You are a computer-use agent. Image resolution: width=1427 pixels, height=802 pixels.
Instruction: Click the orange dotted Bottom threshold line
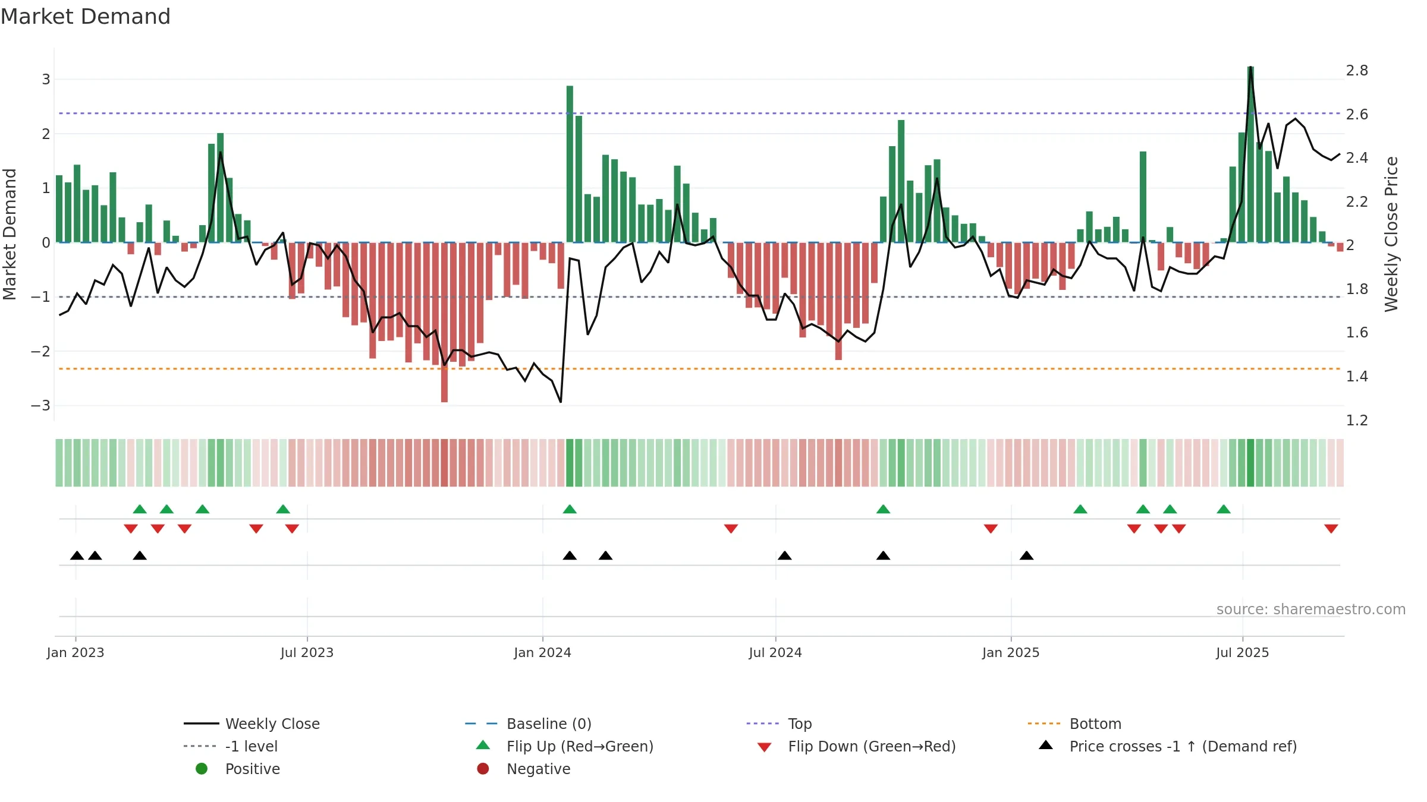[x=699, y=369]
